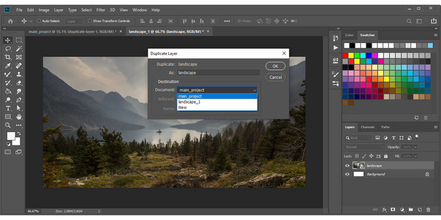Select the Lasso tool
Screen dimensions: 441x220
[x=8, y=49]
